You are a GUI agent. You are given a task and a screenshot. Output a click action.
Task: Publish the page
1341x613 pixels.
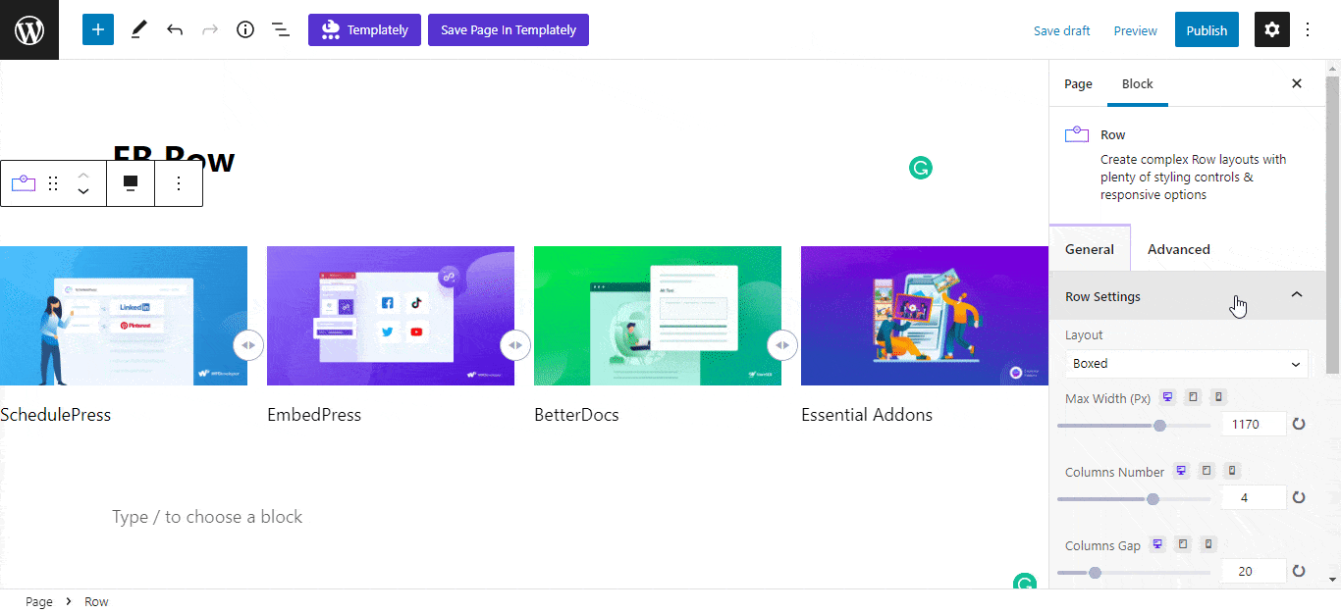coord(1207,29)
